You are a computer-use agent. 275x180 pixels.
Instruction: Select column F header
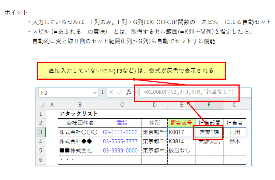(x=209, y=105)
